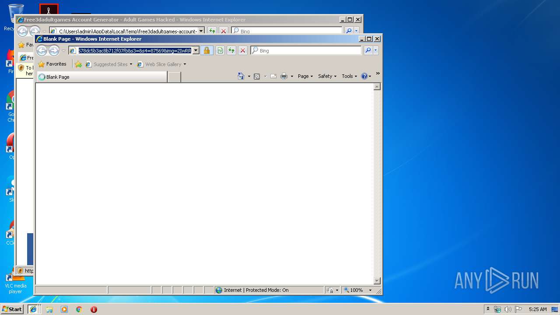The width and height of the screenshot is (560, 315).
Task: Add page to Favorites bar icon
Action: [78, 64]
